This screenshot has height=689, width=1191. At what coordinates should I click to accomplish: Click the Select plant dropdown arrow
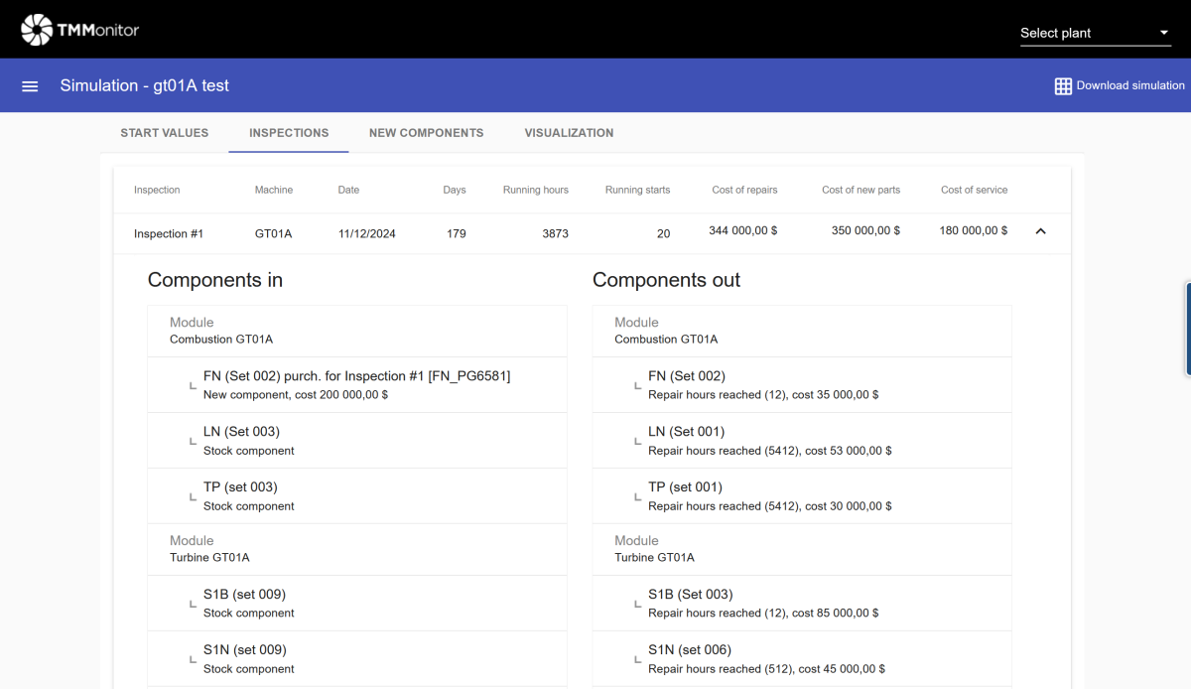click(x=1164, y=33)
